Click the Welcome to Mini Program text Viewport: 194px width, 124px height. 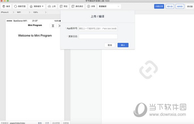(x=35, y=36)
